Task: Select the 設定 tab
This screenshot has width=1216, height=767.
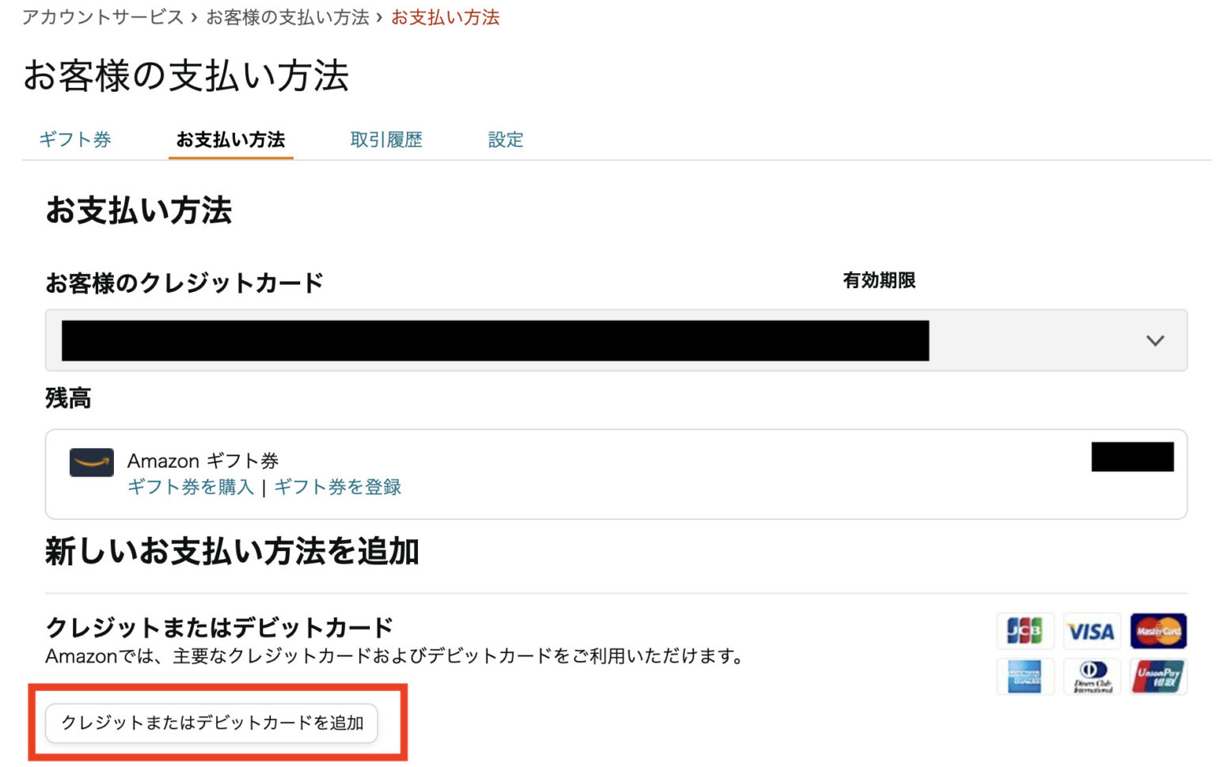Action: click(506, 139)
